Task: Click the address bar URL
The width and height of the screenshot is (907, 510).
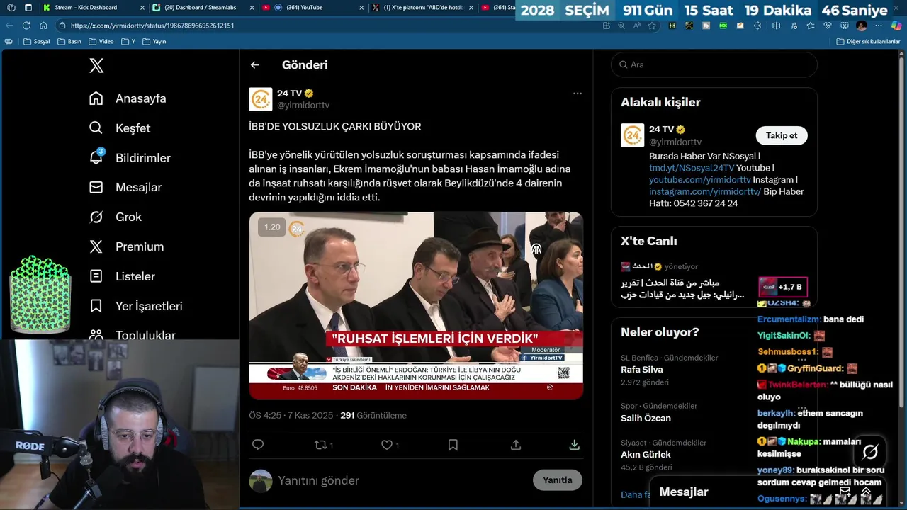Action: [152, 25]
